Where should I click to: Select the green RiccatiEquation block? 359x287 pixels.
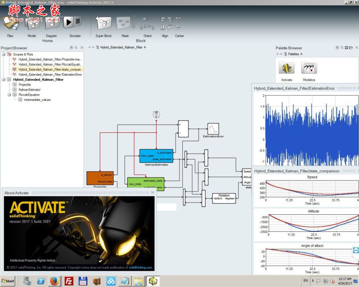[x=145, y=184]
